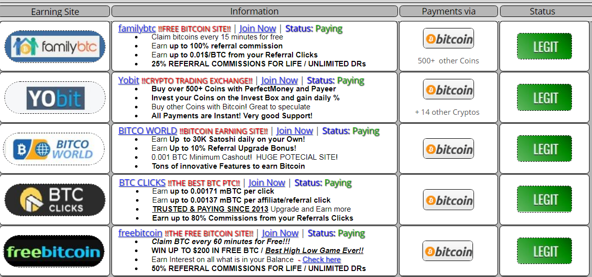Click the YObit logo image

[x=54, y=98]
